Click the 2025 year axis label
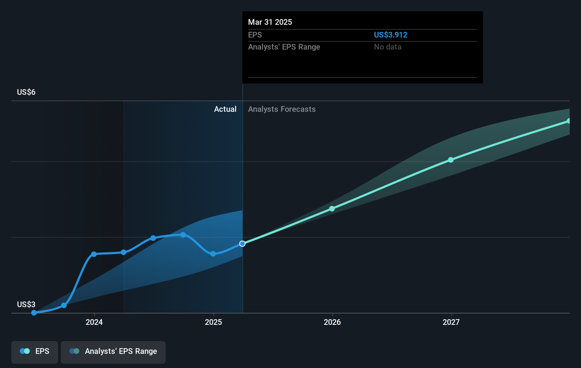The width and height of the screenshot is (581, 368). pyautogui.click(x=213, y=322)
